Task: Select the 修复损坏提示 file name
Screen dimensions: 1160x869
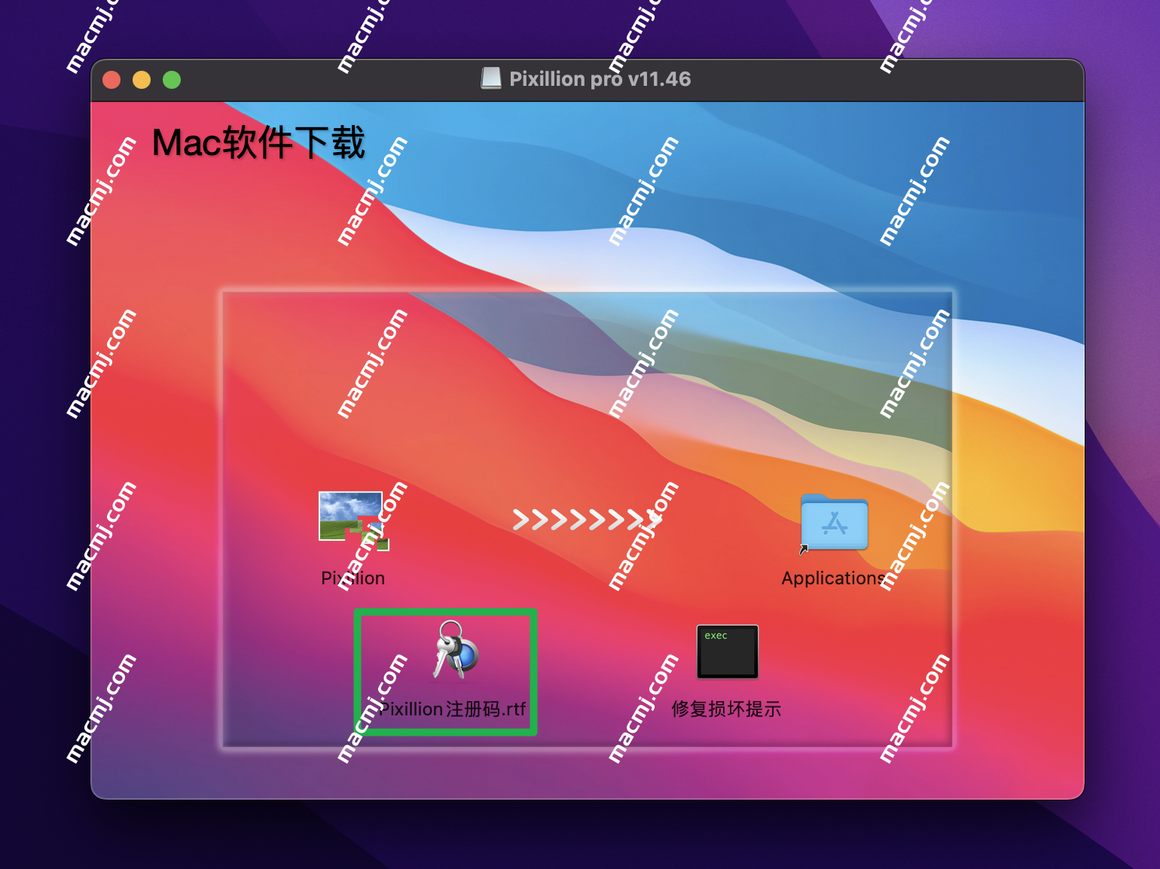Action: 726,709
